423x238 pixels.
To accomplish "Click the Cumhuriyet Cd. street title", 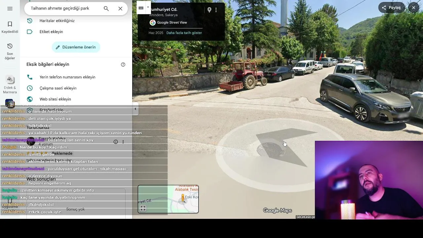I will [x=163, y=10].
